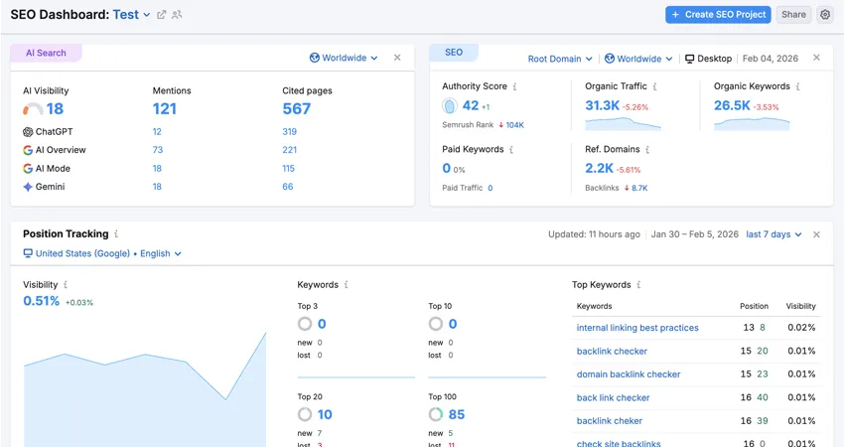
Task: Click the Visibility trend area chart
Action: pyautogui.click(x=145, y=390)
